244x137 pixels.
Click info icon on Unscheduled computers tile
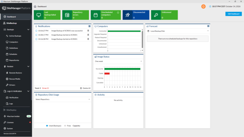click(118, 13)
